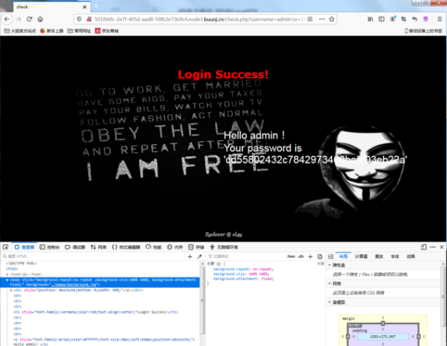
Task: Click the ./image/background.jpg link
Action: 73,284
